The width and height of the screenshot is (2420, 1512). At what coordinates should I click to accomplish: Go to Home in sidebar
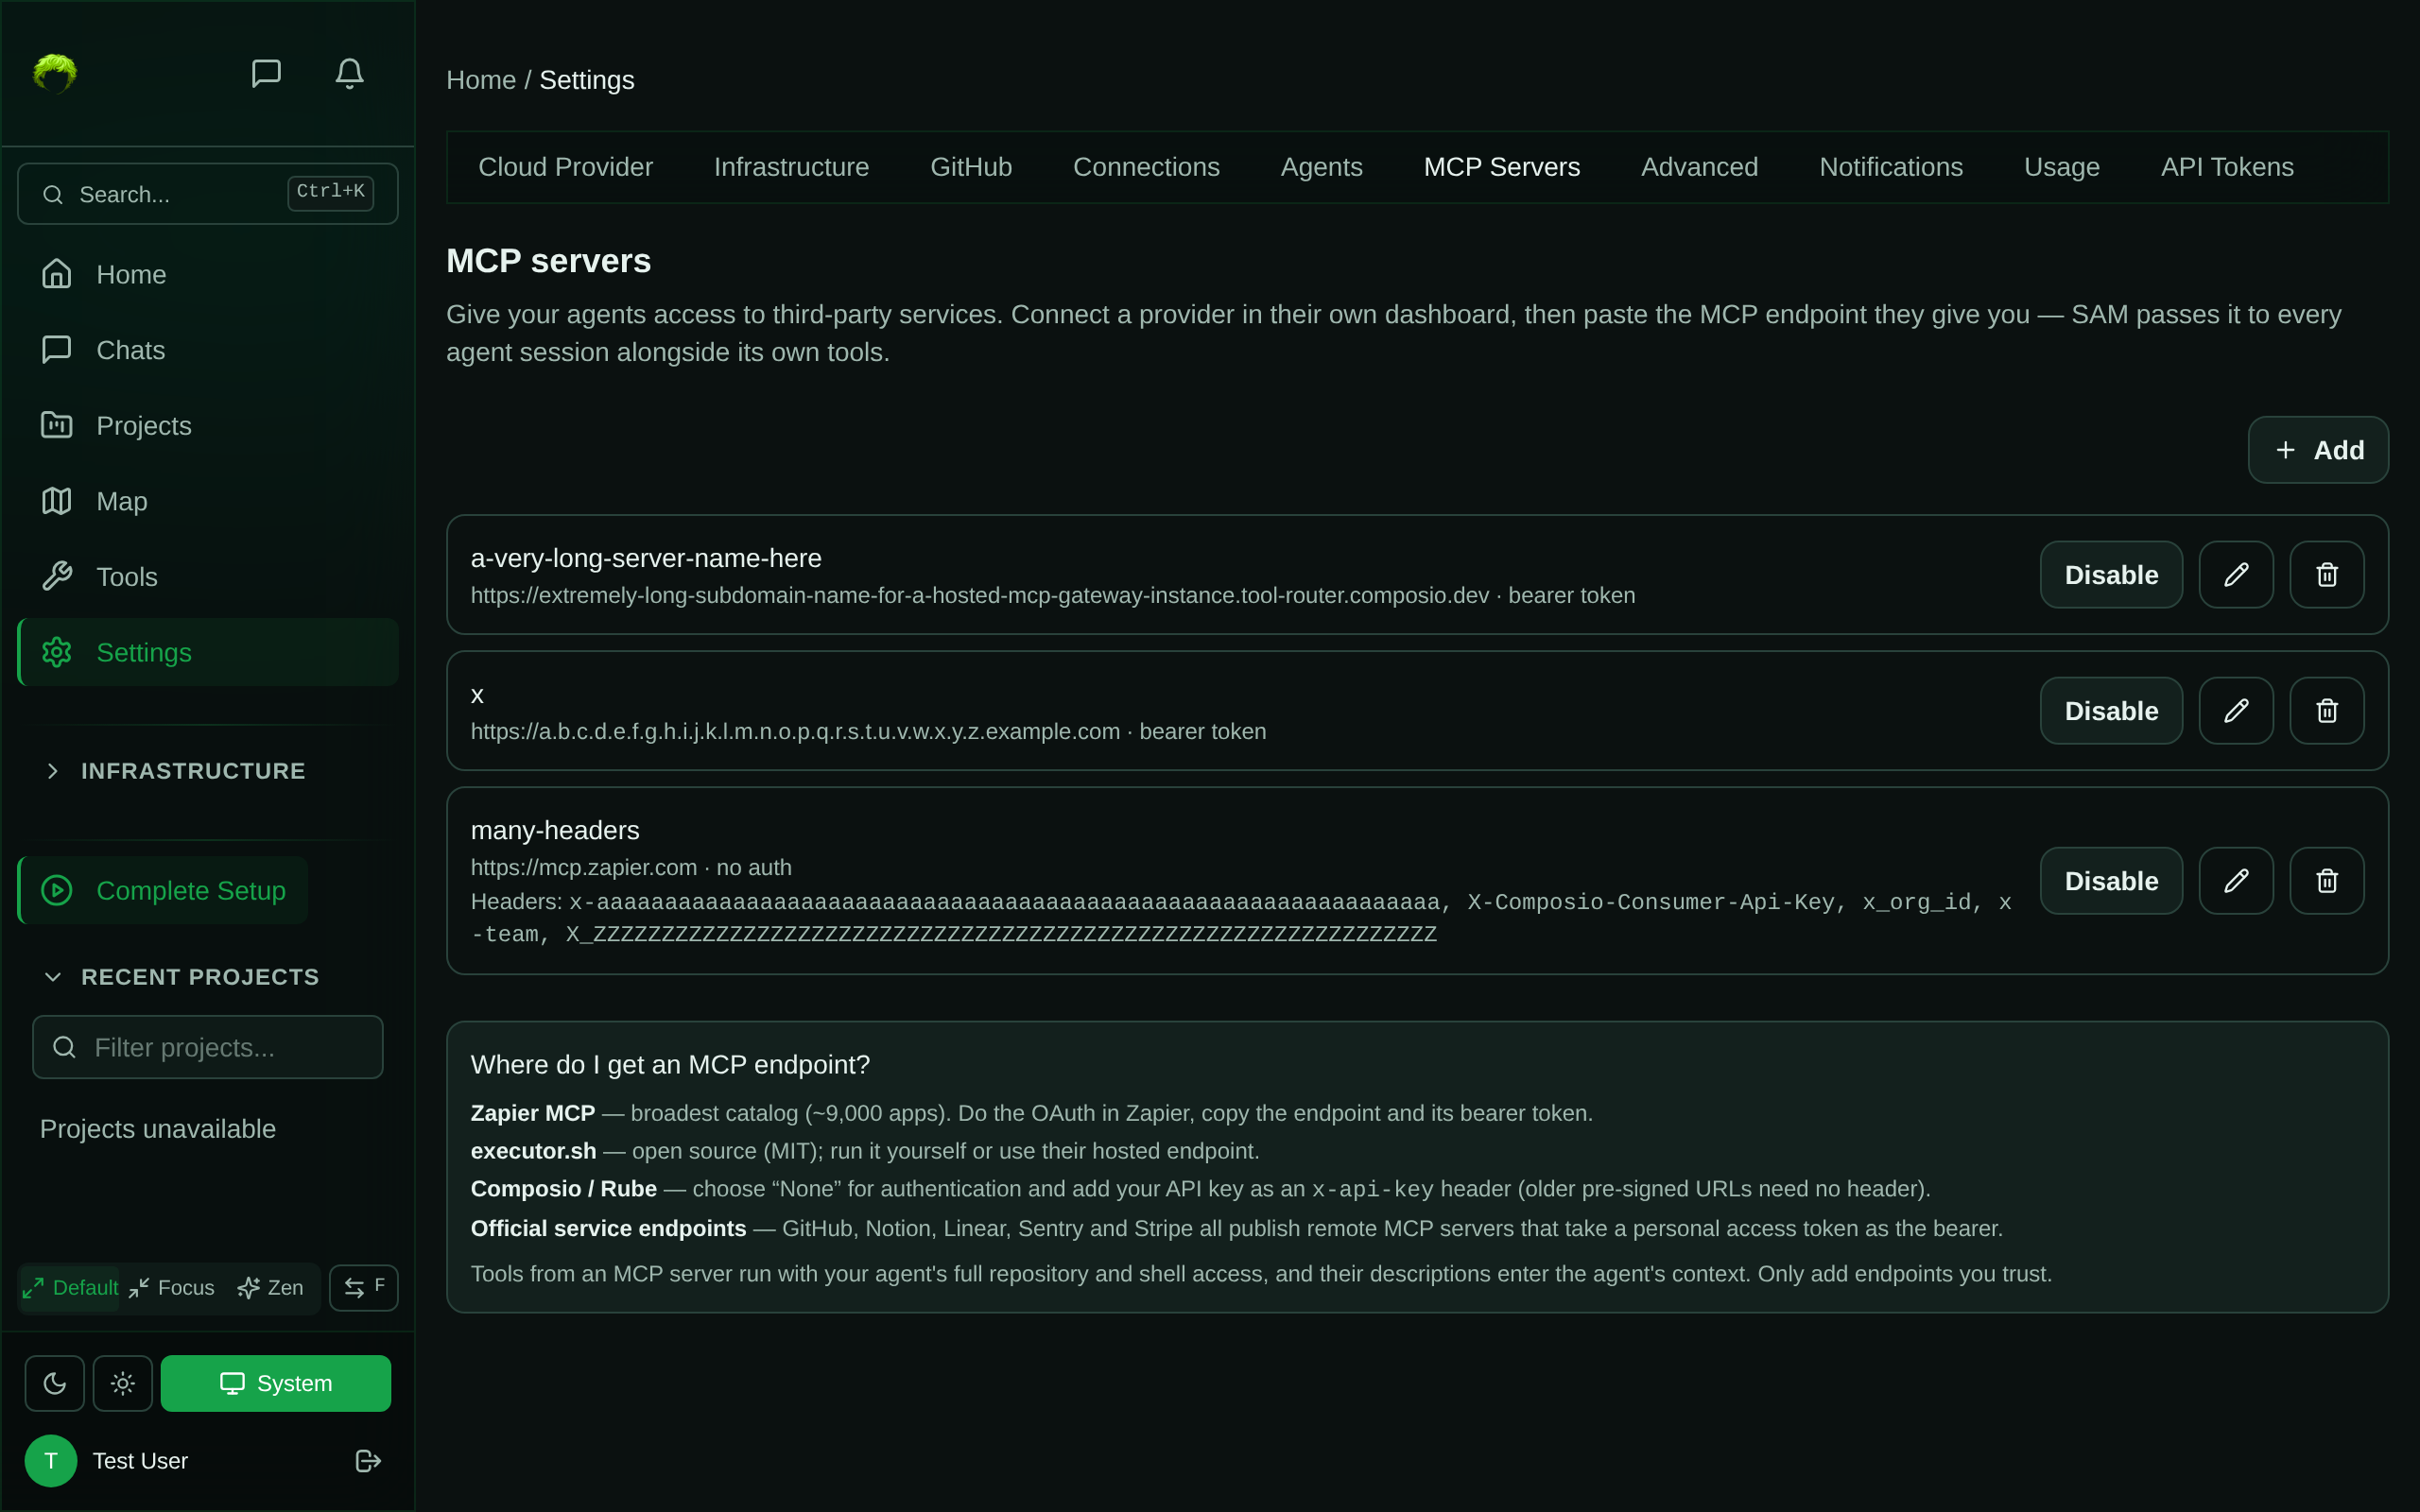tap(208, 274)
